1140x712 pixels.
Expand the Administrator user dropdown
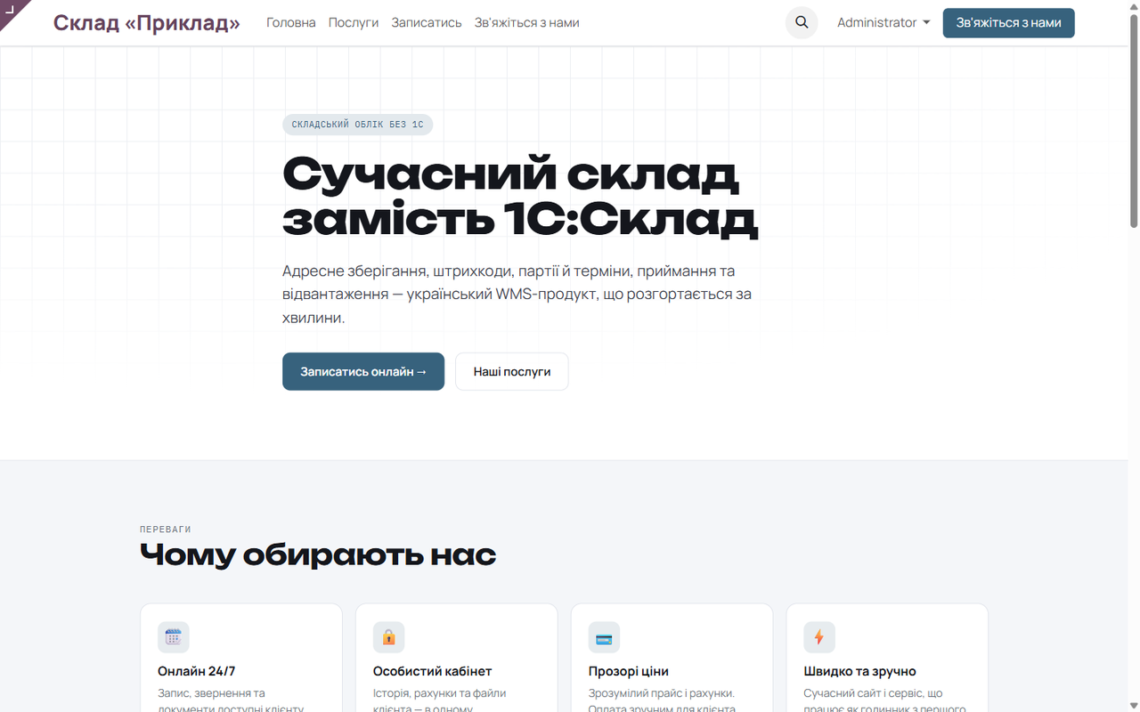pos(883,23)
